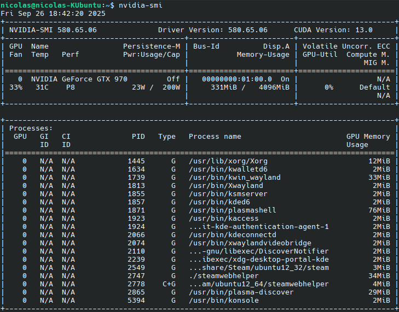
Task: Click the 29MiB memory value for plasma-discover
Action: point(379,292)
